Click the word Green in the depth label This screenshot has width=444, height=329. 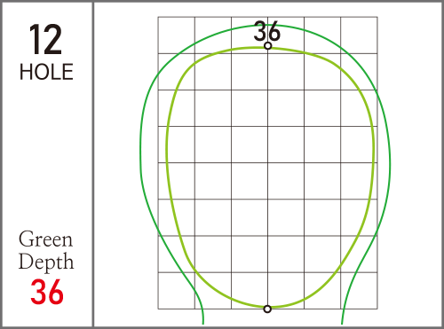(45, 239)
